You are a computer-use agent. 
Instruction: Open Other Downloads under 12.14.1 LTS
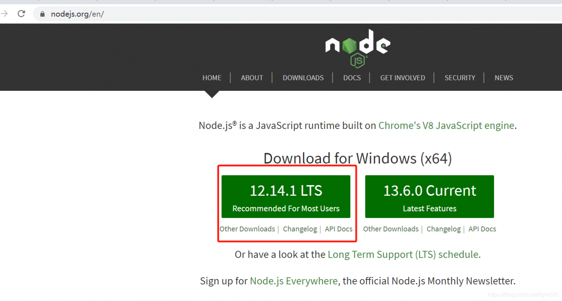(x=247, y=229)
